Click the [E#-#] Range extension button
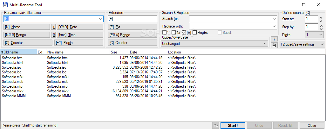Viewport: 326px width, 130px height. pos(132,35)
